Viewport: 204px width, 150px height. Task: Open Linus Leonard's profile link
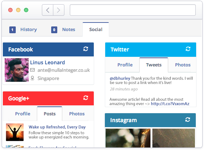point(48,62)
